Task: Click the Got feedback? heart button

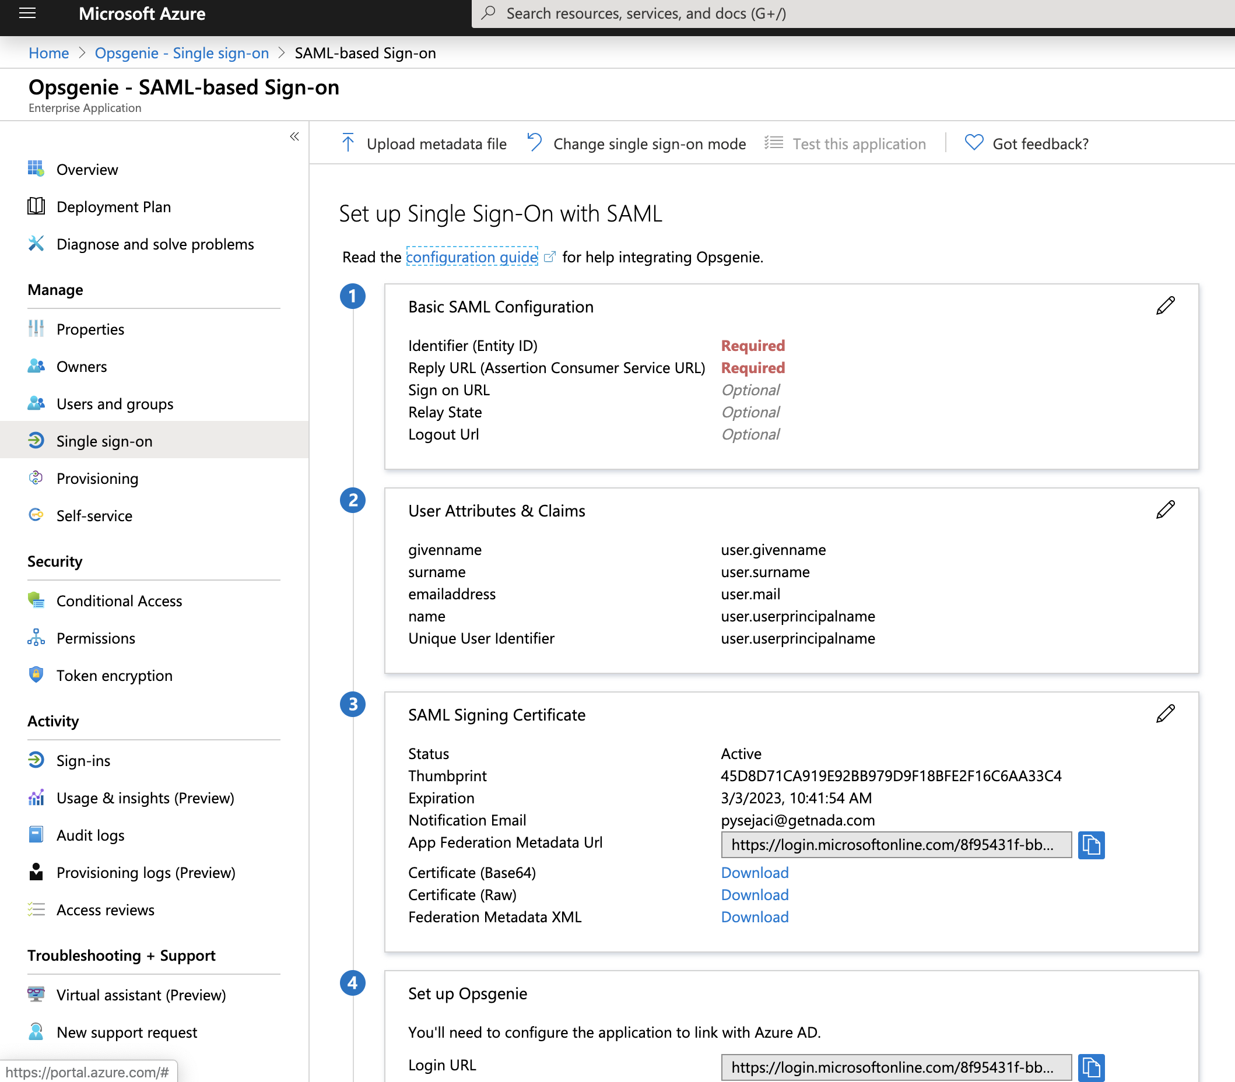Action: pyautogui.click(x=1027, y=143)
